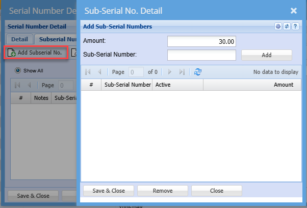This screenshot has height=208, width=307.
Task: Close the Sub-Serial No. Detail dialog with X
Action: [294, 11]
